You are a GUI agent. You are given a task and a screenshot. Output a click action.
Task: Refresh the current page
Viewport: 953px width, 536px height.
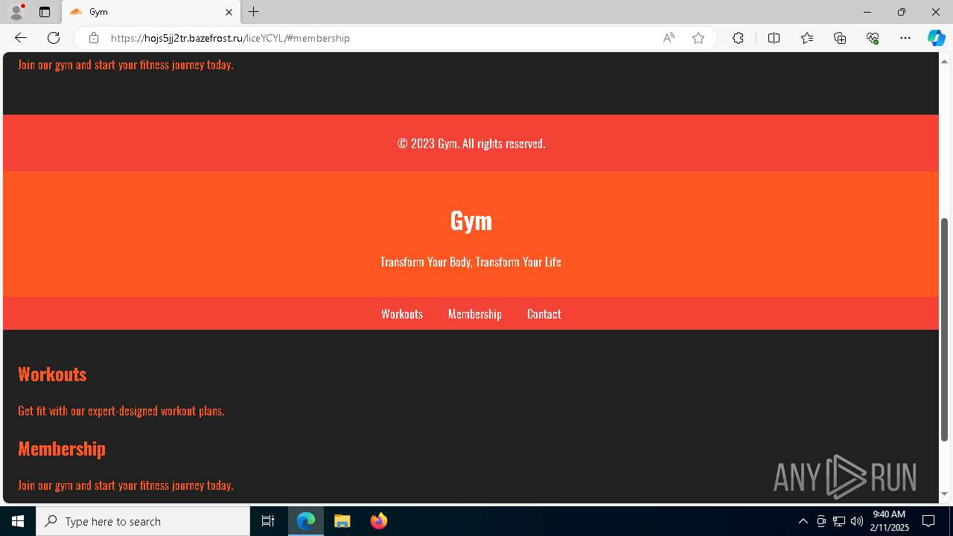(54, 38)
